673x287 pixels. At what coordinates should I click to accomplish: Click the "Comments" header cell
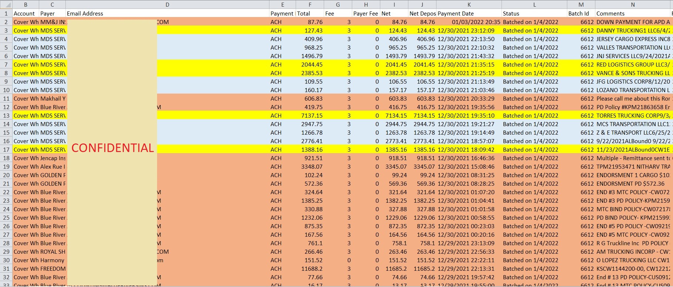633,13
